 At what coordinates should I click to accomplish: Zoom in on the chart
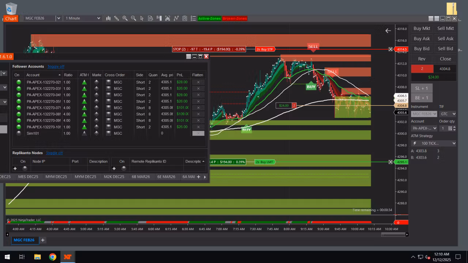125,18
